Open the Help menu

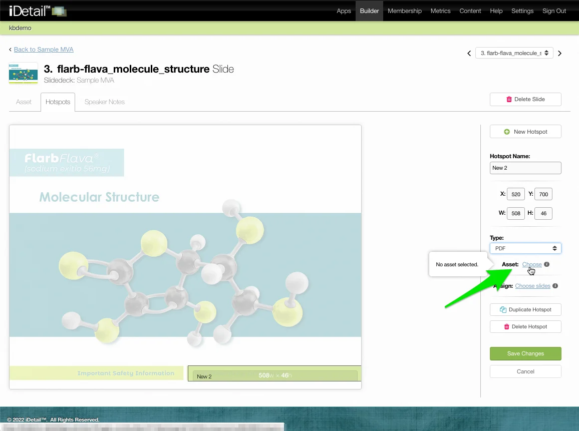[x=496, y=11]
